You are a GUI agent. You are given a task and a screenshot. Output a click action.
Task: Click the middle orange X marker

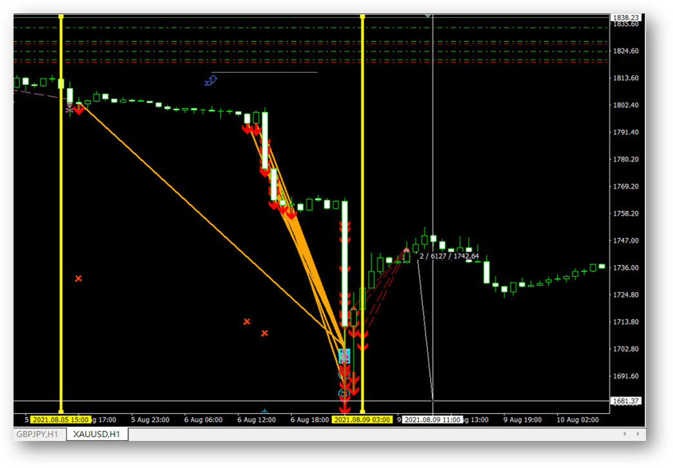pyautogui.click(x=247, y=321)
